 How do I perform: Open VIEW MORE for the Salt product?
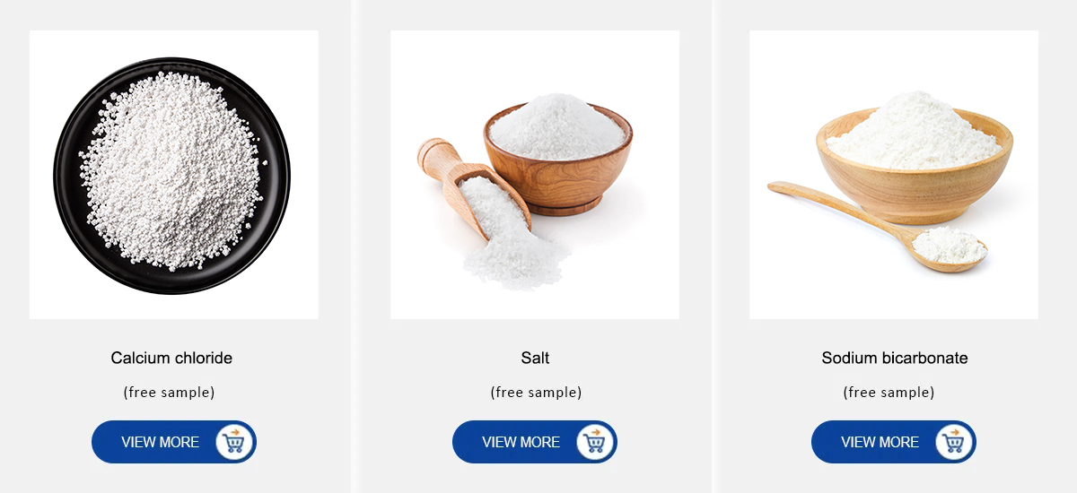click(x=521, y=442)
